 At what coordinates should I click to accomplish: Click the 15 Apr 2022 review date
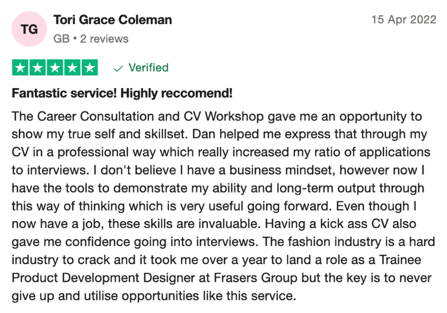pyautogui.click(x=403, y=20)
